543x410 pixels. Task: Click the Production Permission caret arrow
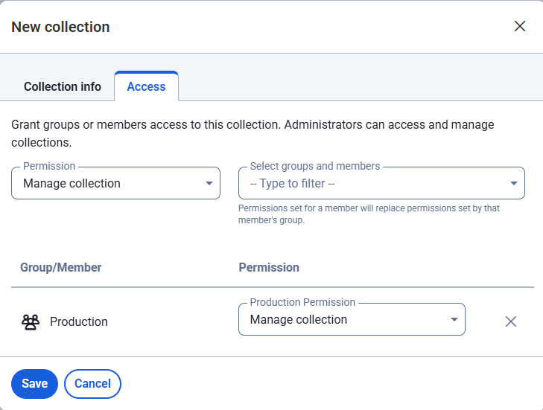pyautogui.click(x=454, y=320)
